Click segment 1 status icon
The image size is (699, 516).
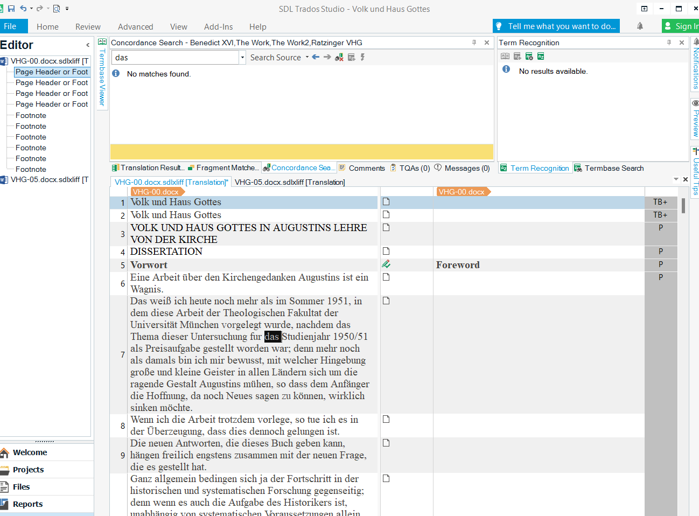386,201
